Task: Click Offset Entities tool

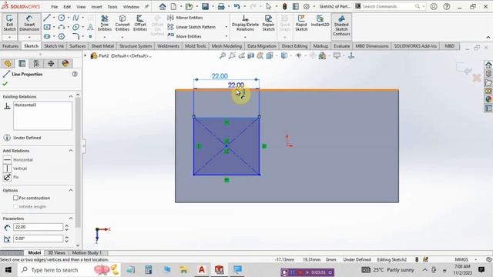Action: pos(140,23)
